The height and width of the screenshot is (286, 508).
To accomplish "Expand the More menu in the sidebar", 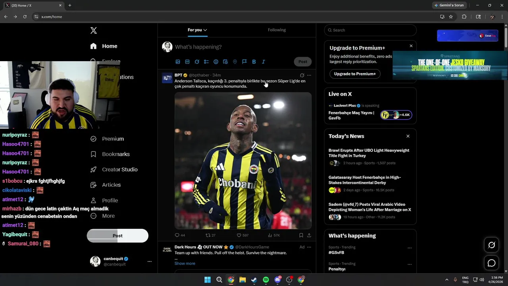I will point(102,216).
